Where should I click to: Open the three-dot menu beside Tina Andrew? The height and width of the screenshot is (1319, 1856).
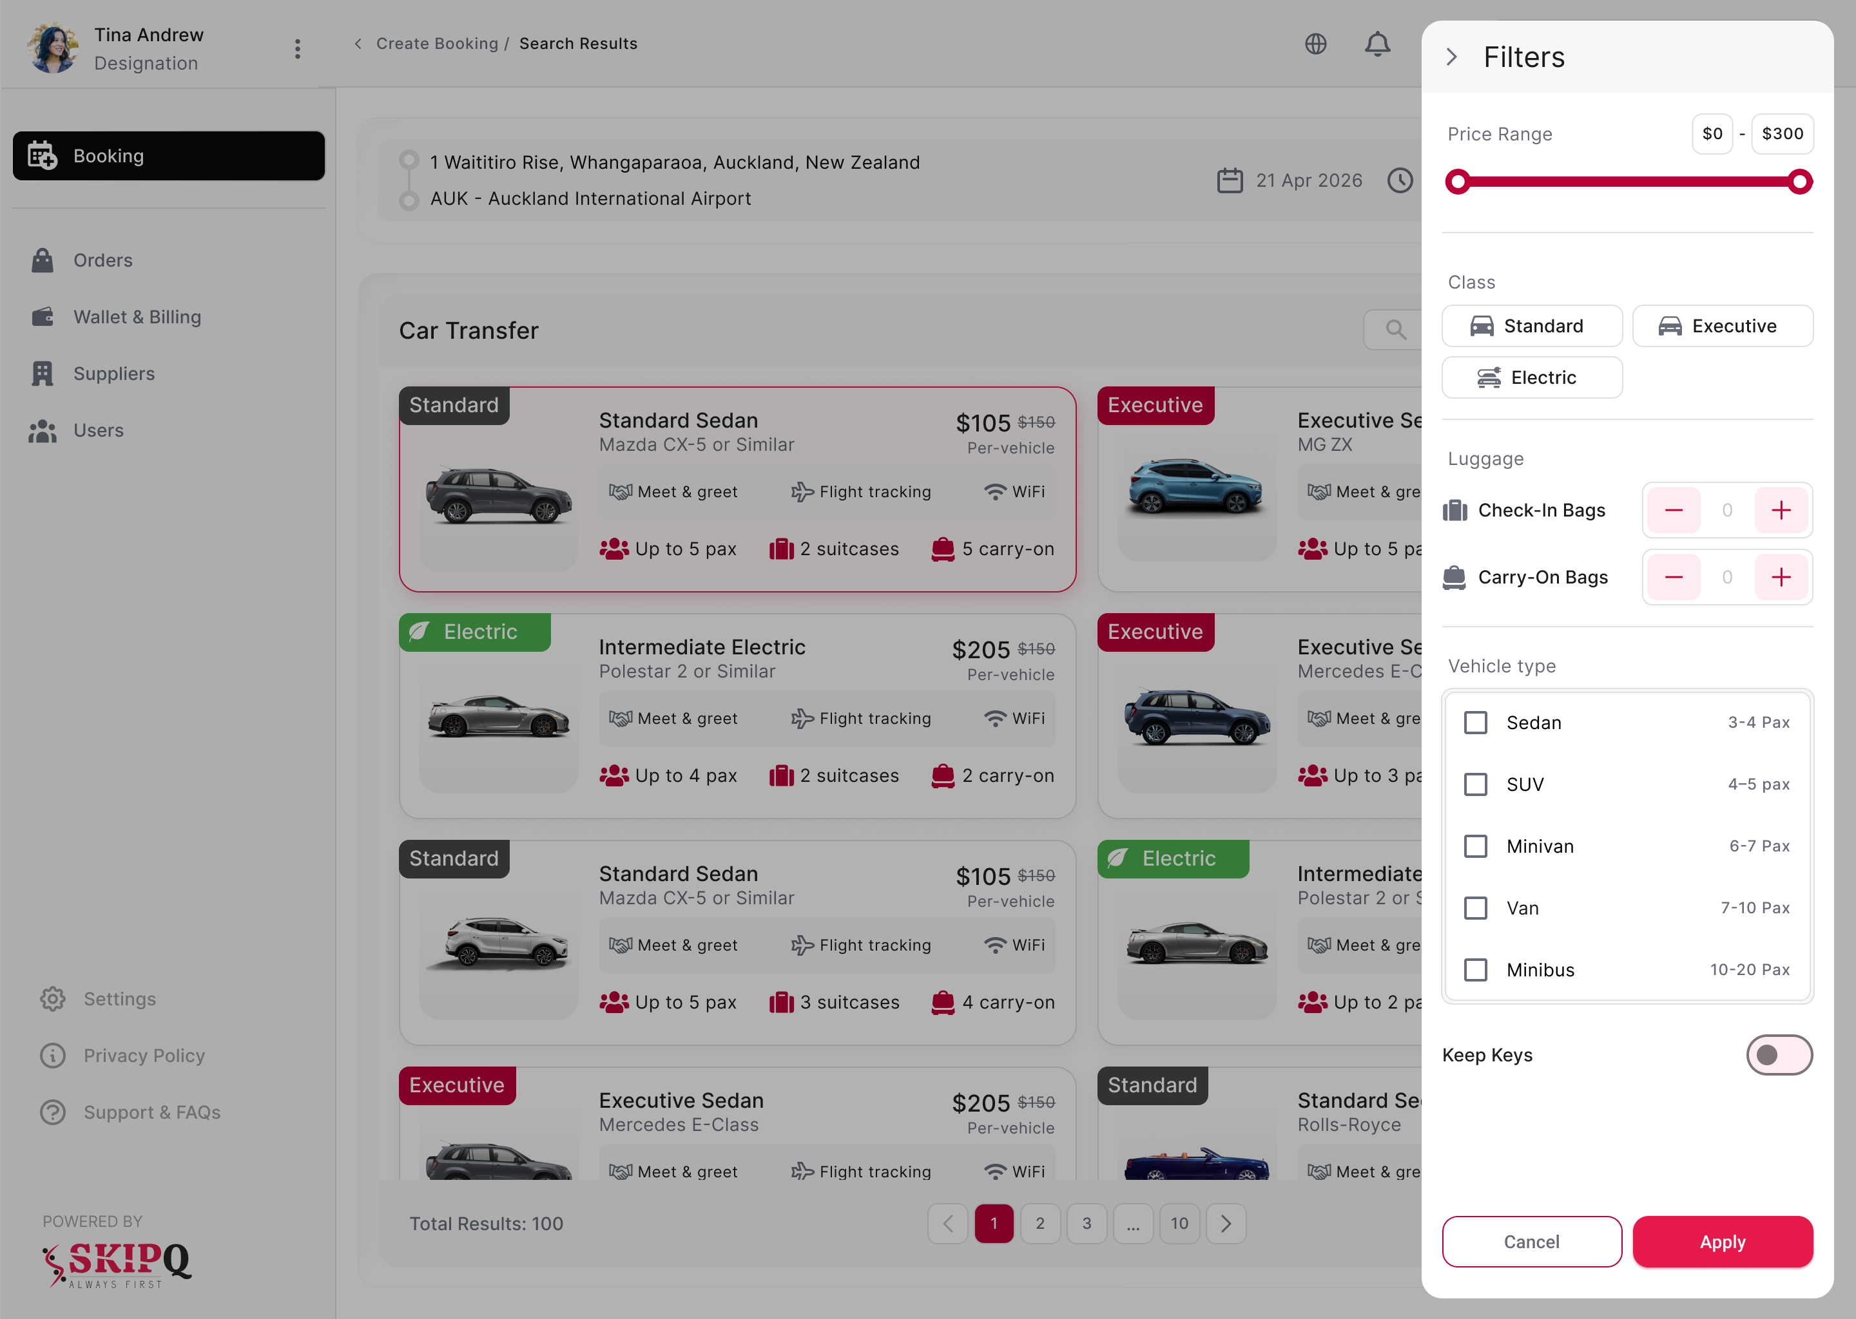[298, 49]
